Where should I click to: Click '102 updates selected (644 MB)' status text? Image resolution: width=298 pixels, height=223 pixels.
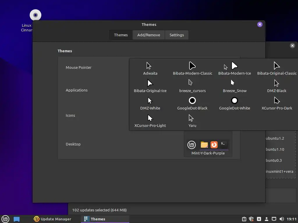100,210
